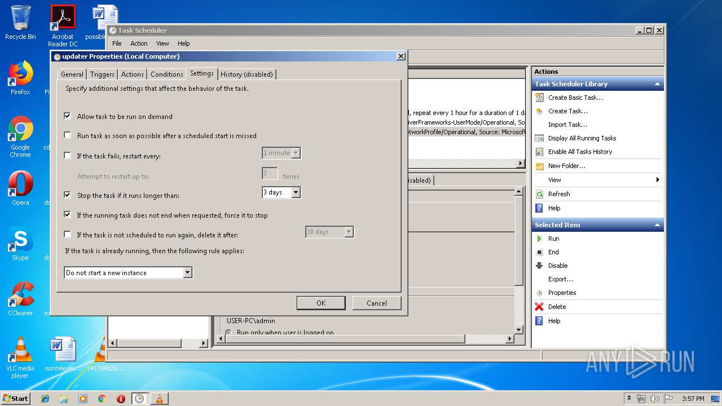Click restart attempts times input field

coord(270,173)
